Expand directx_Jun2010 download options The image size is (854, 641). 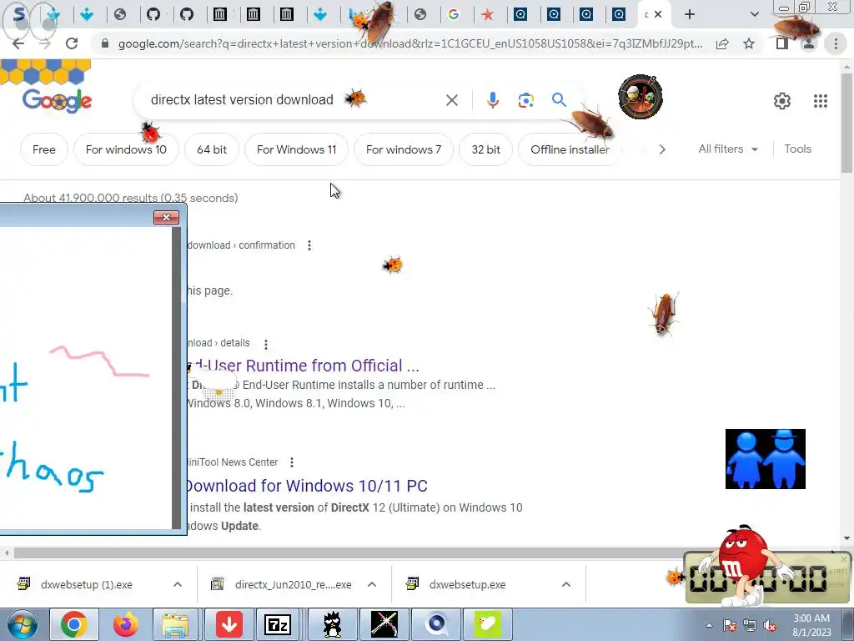click(x=372, y=584)
